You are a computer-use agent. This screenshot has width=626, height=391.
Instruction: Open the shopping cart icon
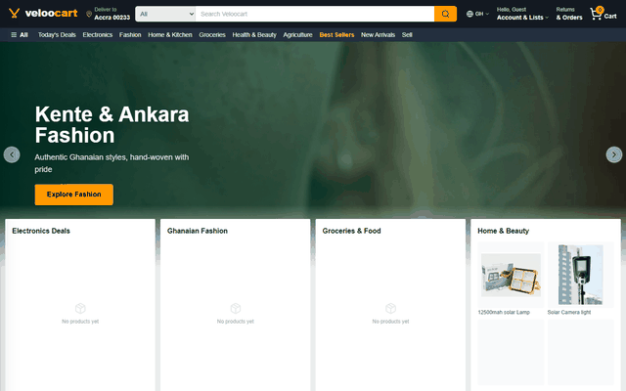pos(596,14)
